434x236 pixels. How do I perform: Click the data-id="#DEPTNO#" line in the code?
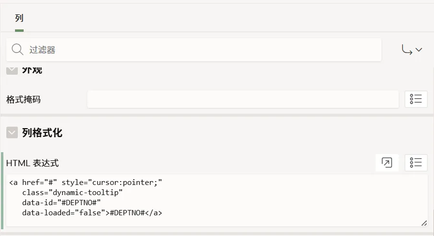61,202
